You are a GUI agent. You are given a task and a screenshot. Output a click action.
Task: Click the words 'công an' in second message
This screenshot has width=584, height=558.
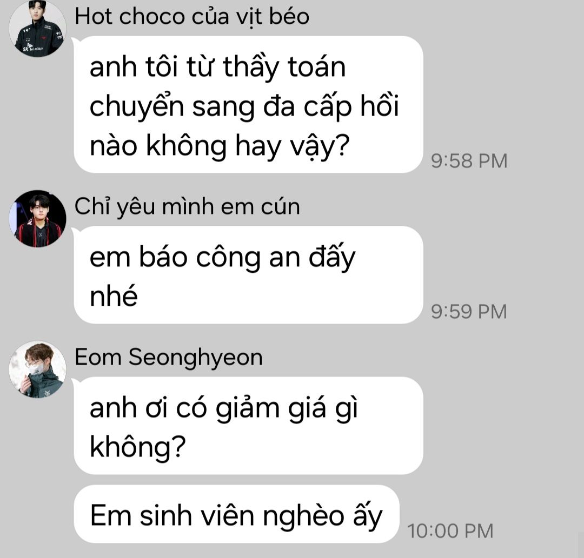point(248,258)
